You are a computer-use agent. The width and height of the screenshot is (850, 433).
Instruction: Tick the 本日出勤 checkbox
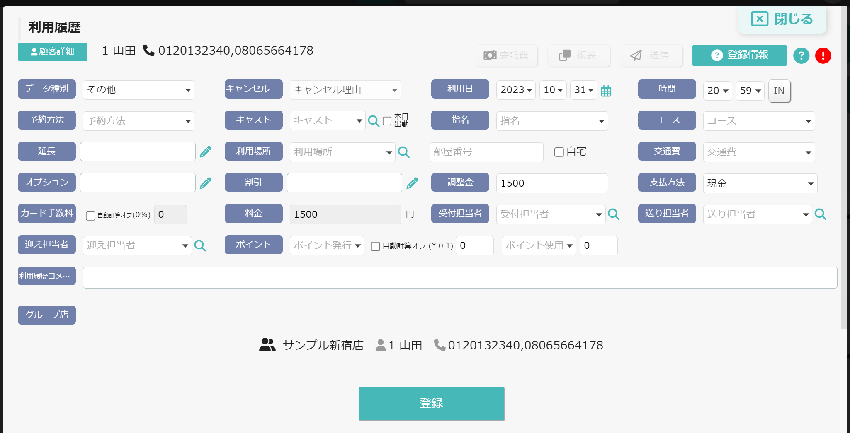click(x=387, y=121)
